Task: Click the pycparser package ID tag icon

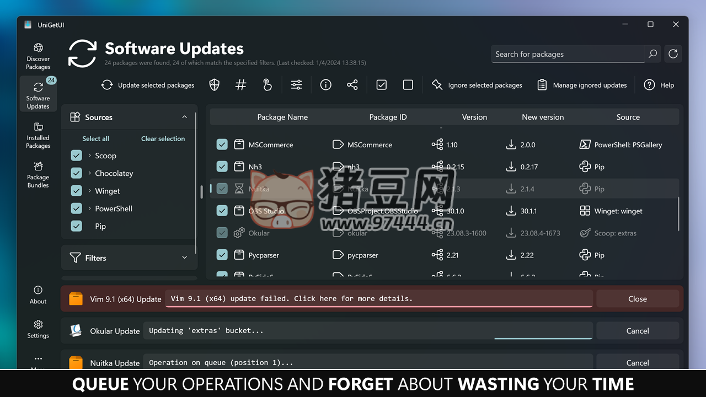Action: click(338, 255)
